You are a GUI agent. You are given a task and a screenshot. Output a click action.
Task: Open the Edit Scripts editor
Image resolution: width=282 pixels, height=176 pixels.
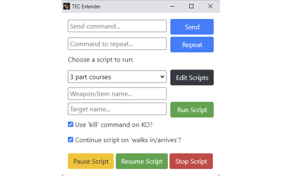(x=192, y=77)
